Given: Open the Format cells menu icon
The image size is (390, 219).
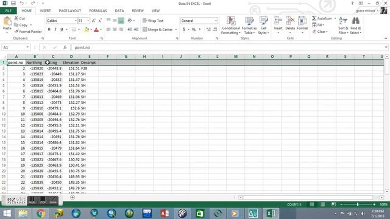Looking at the screenshot, I should 302,21.
